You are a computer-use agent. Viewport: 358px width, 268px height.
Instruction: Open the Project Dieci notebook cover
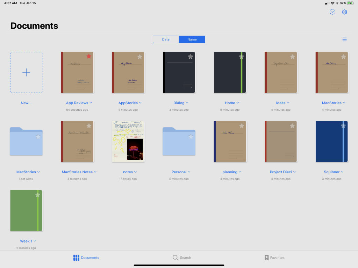(x=281, y=142)
